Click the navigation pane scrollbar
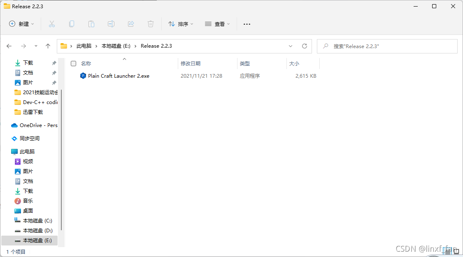This screenshot has height=257, width=463. (x=61, y=159)
